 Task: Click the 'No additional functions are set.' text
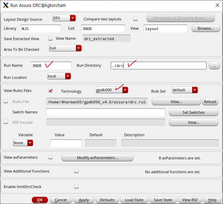tap(173, 172)
